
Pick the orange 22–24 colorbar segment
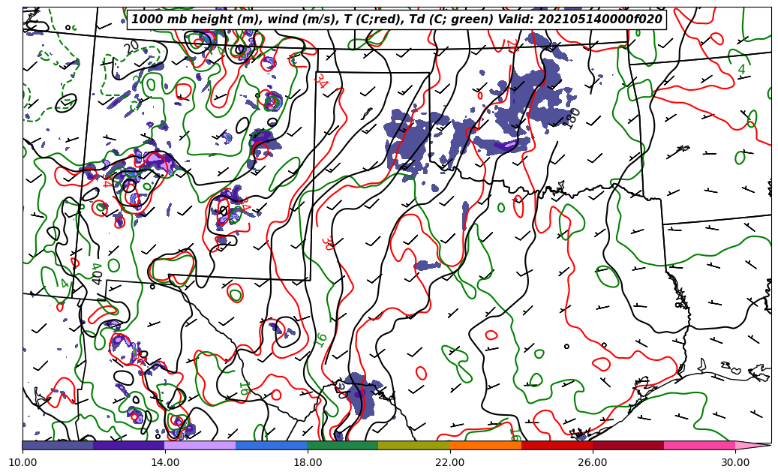tap(485, 445)
